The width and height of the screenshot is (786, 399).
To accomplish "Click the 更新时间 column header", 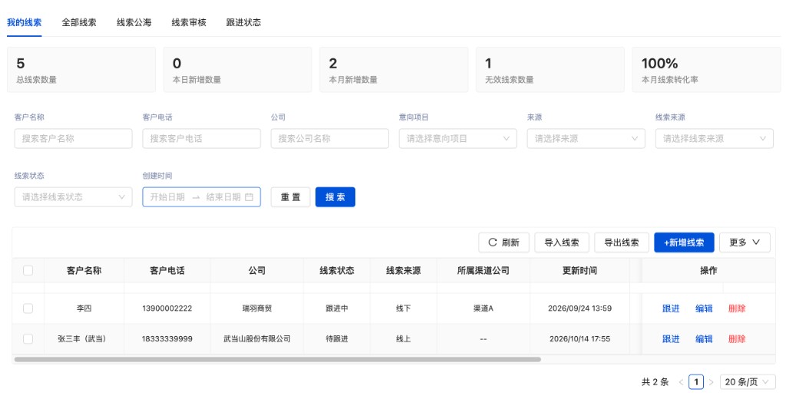I will point(580,270).
